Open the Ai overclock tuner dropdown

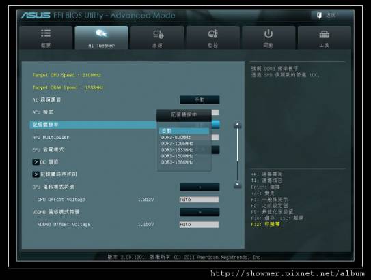pyautogui.click(x=200, y=99)
